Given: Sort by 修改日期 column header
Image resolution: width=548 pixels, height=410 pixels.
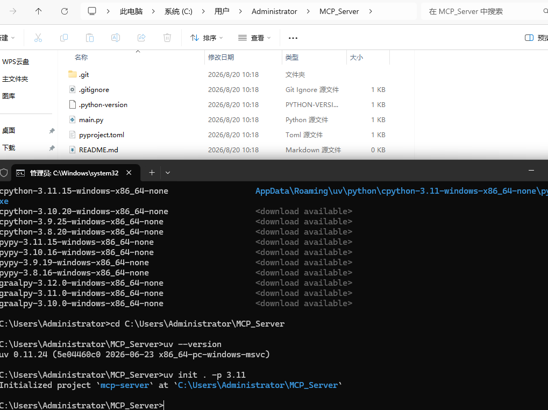Looking at the screenshot, I should click(x=221, y=58).
